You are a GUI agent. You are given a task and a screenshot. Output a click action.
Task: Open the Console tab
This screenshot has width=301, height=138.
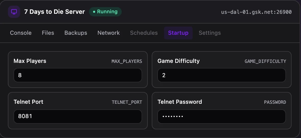point(21,33)
